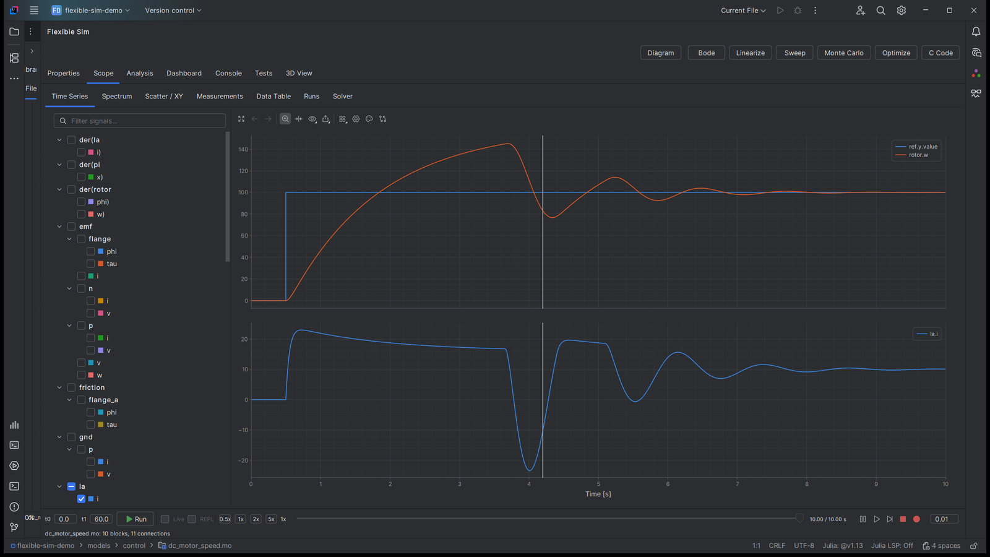The image size is (990, 557).
Task: Click the step-forward playback icon
Action: click(890, 519)
